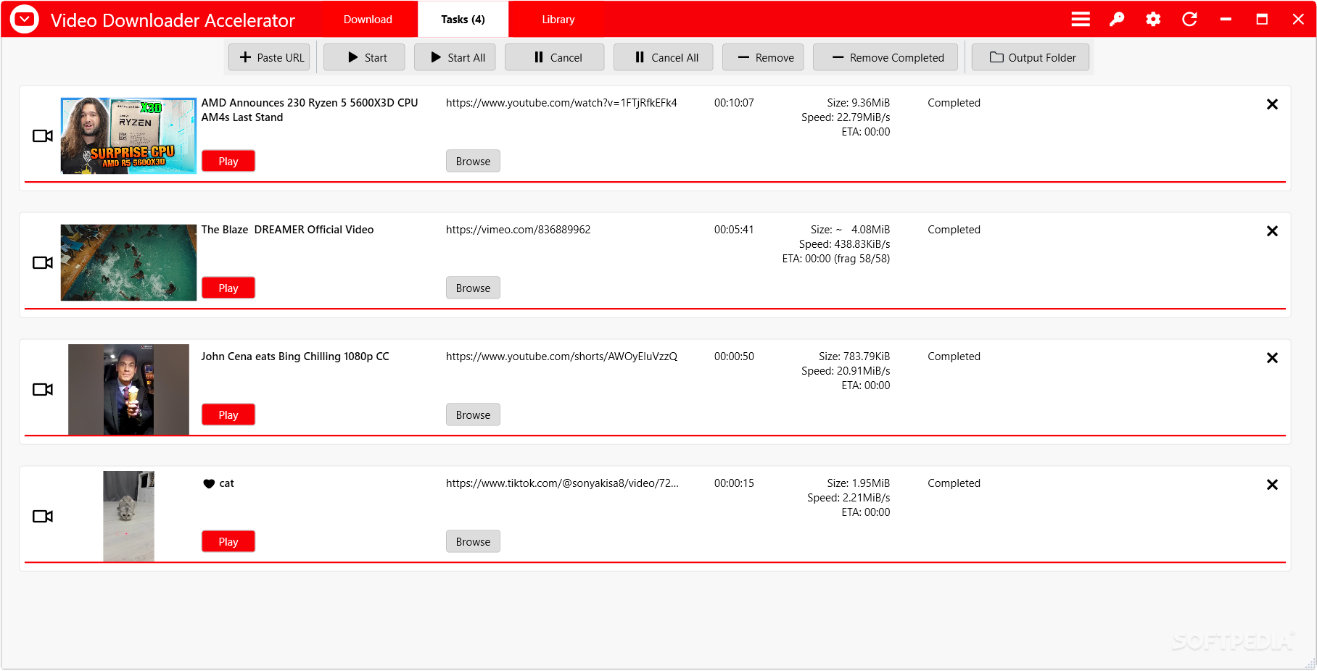
Task: Click the Blaze DREAMER task progress bar
Action: [655, 309]
